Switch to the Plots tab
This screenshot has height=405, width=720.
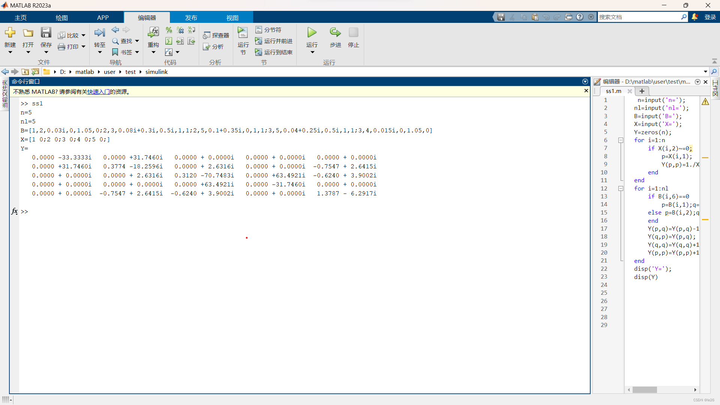tap(62, 18)
